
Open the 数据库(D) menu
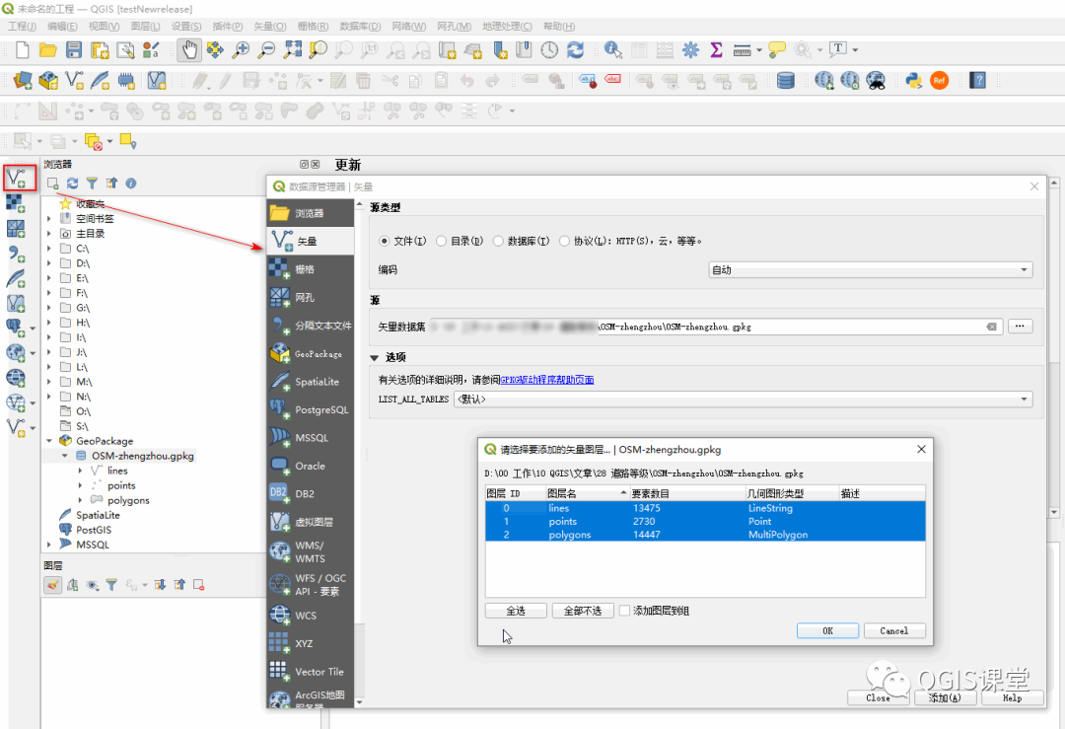(x=360, y=26)
